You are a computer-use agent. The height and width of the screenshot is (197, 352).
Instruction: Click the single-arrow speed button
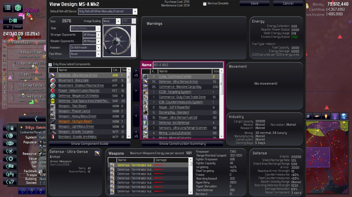coord(8,27)
